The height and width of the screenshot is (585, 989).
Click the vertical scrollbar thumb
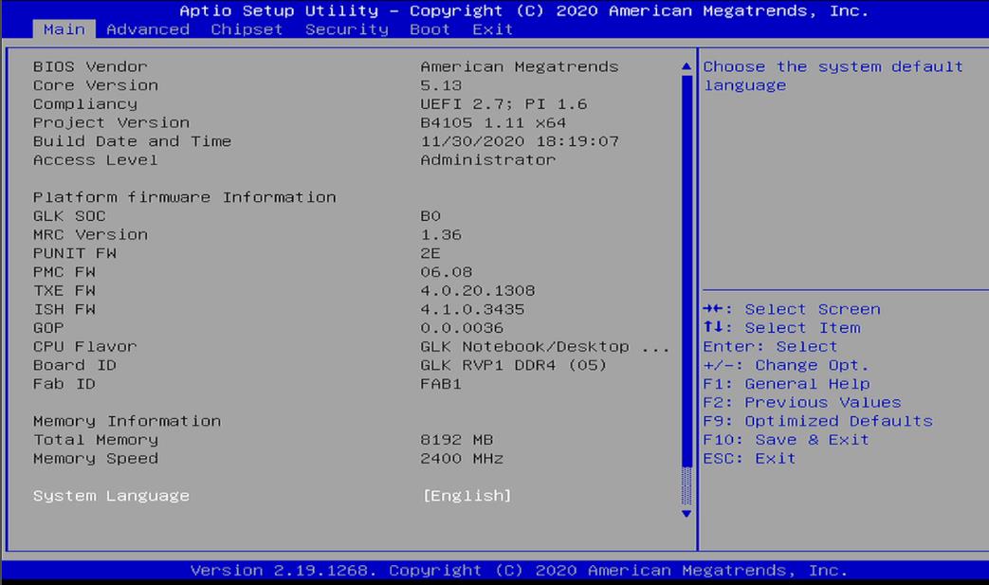[687, 271]
